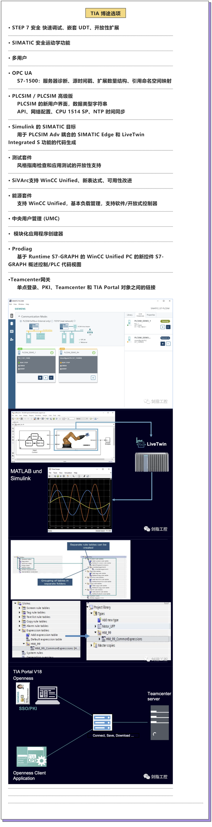Collapse Expression tables node
This screenshot has height=827, width=212.
pyautogui.click(x=19, y=630)
